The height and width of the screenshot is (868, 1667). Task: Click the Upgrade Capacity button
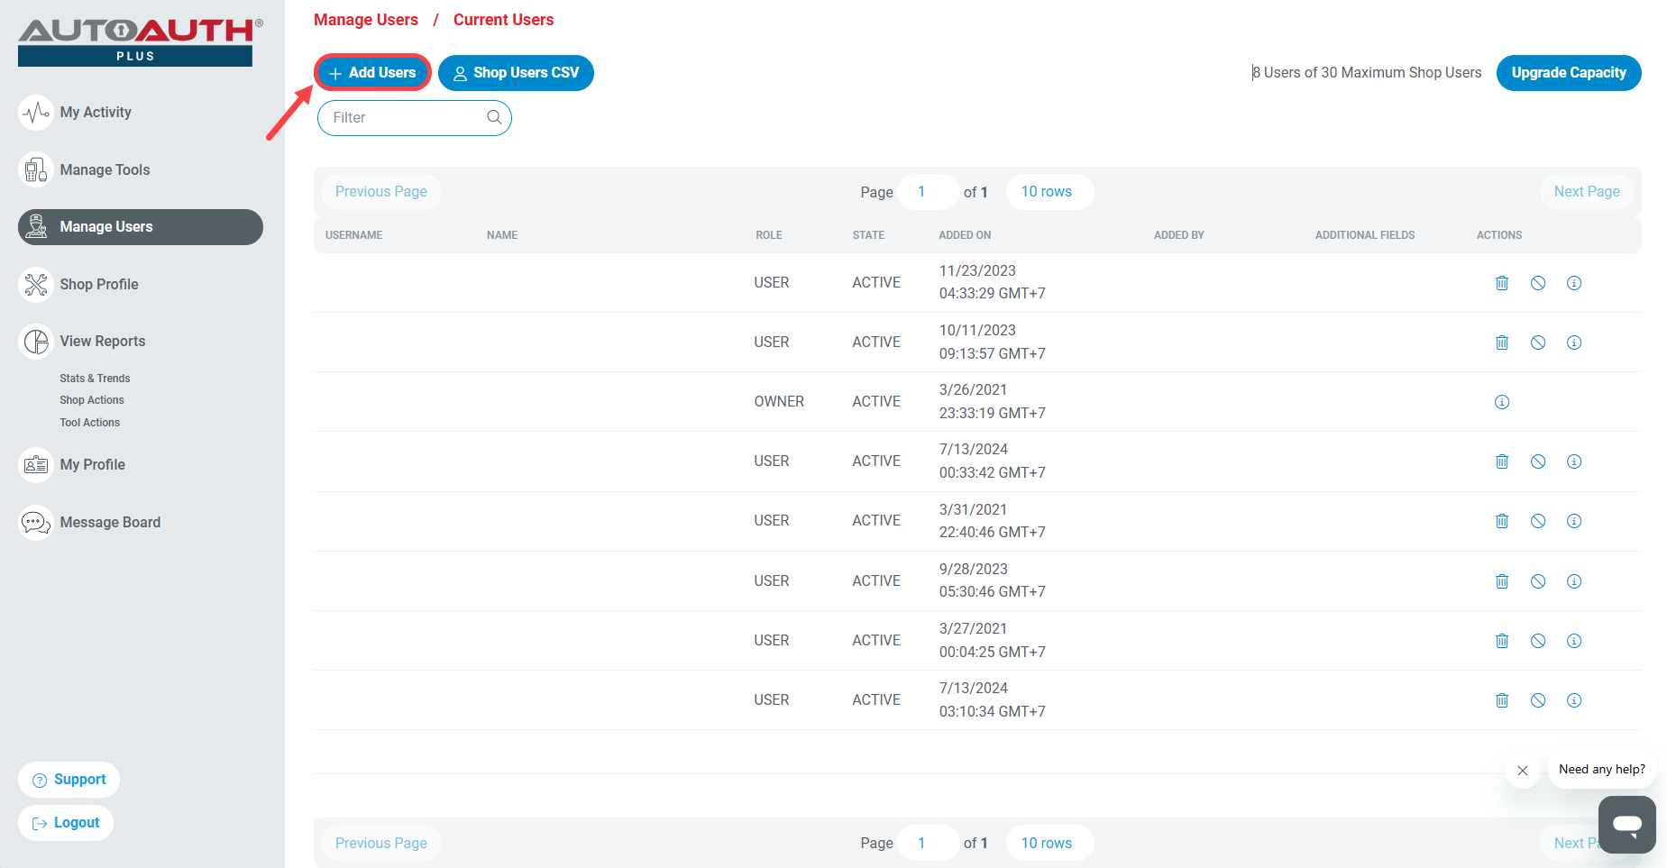1568,73
